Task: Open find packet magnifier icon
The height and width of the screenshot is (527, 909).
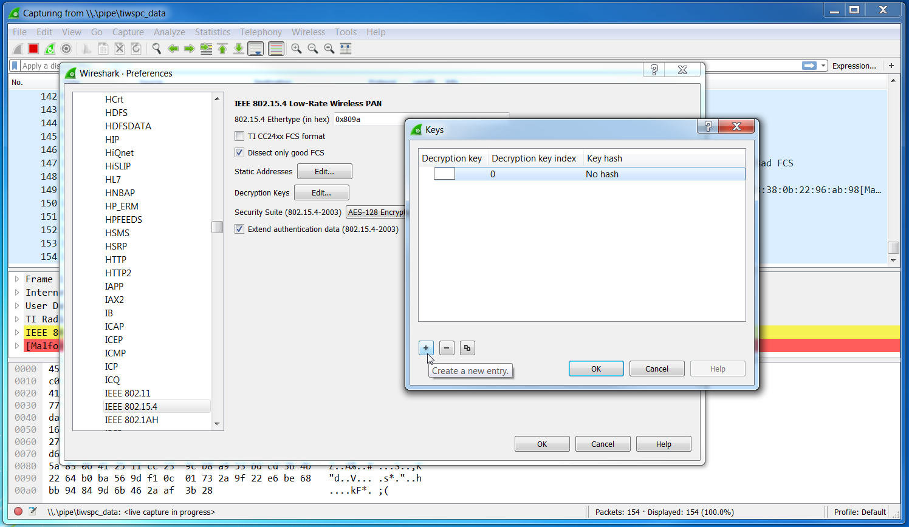Action: [x=157, y=49]
